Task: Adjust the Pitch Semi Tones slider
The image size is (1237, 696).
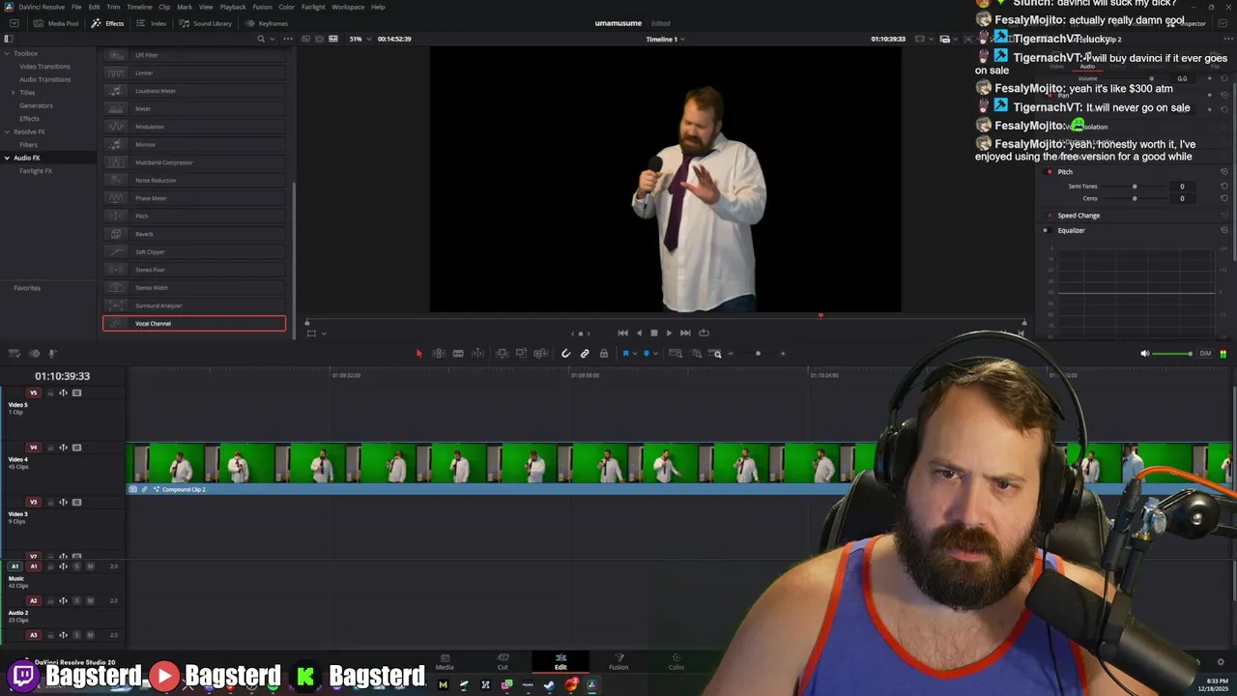Action: (x=1134, y=186)
